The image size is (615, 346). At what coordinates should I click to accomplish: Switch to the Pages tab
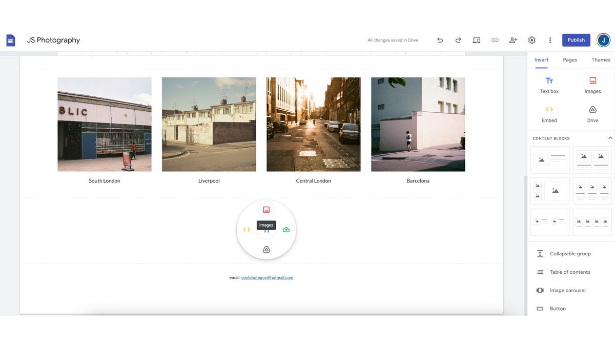(569, 59)
